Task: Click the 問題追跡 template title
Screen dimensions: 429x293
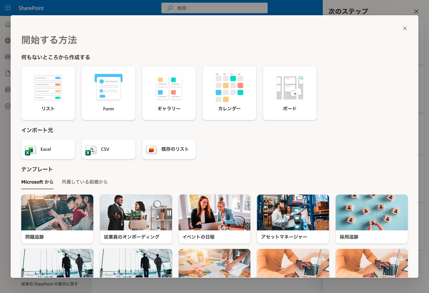Action: tap(35, 237)
